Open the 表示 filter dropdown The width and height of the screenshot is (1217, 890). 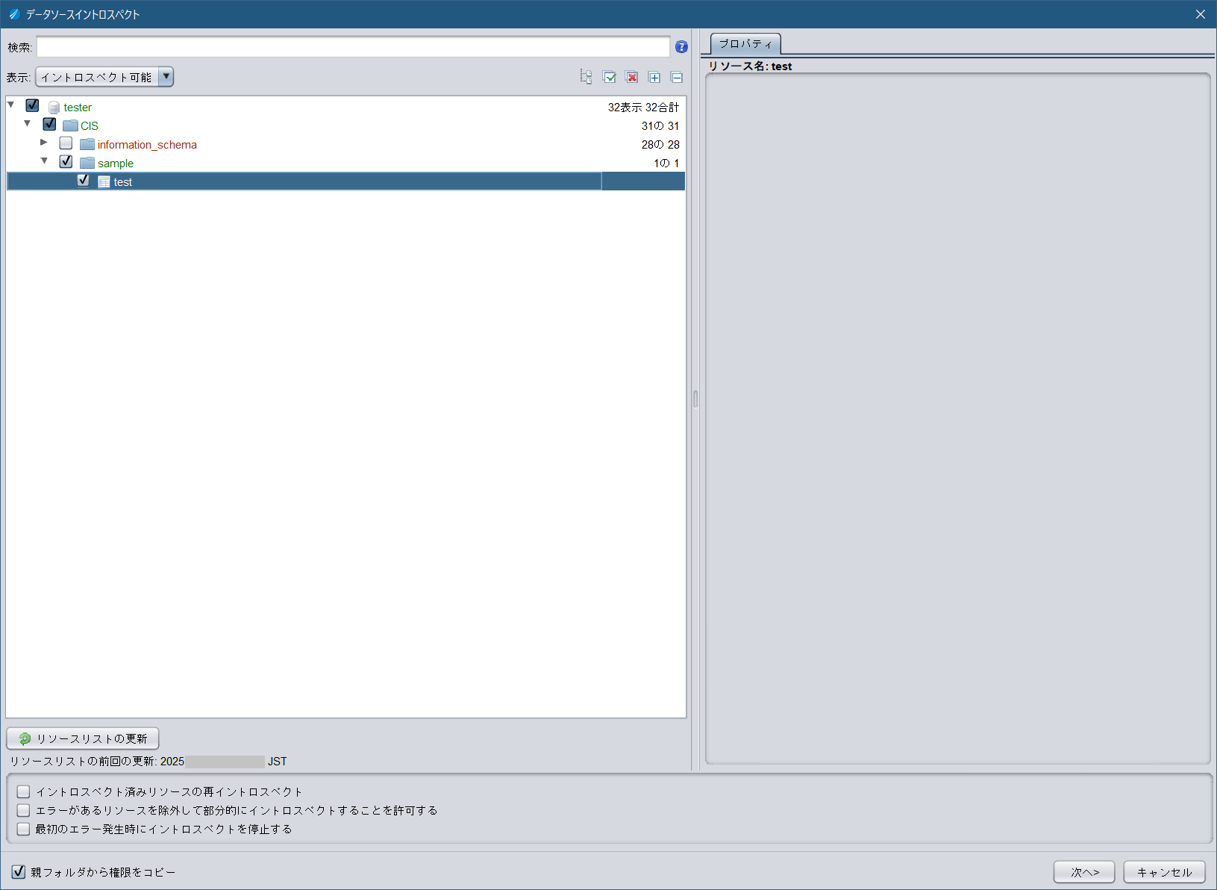coord(104,77)
